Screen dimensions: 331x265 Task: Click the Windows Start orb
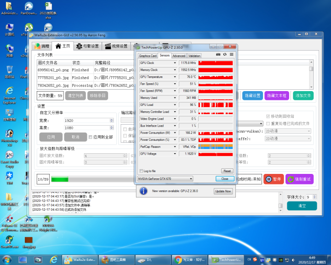click(6, 260)
